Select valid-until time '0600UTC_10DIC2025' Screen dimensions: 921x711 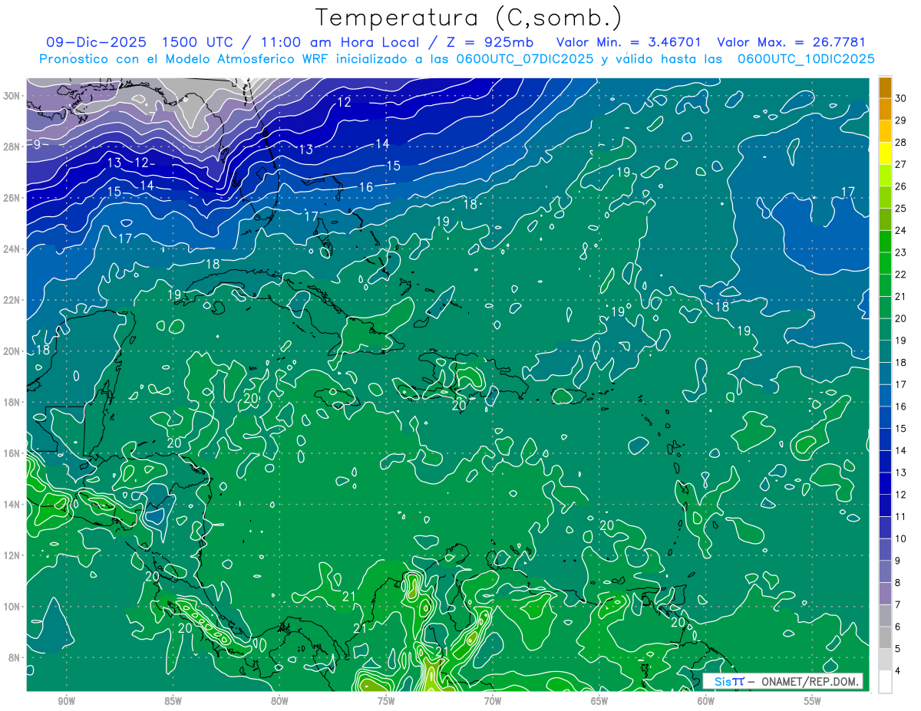coord(807,58)
